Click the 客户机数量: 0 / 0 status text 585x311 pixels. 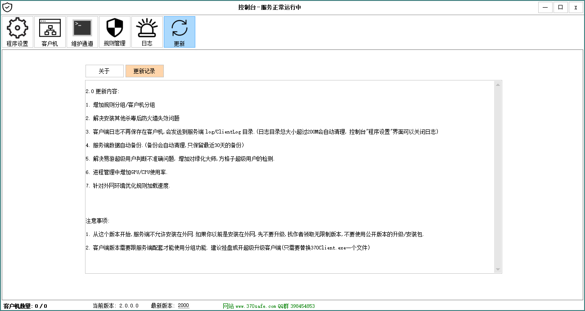tap(25, 306)
